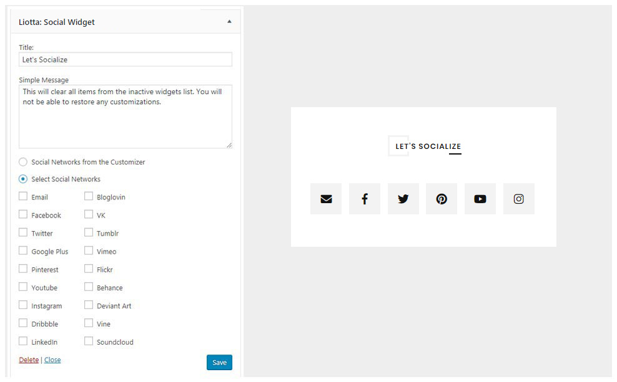Tick the Facebook checkbox

click(x=23, y=214)
